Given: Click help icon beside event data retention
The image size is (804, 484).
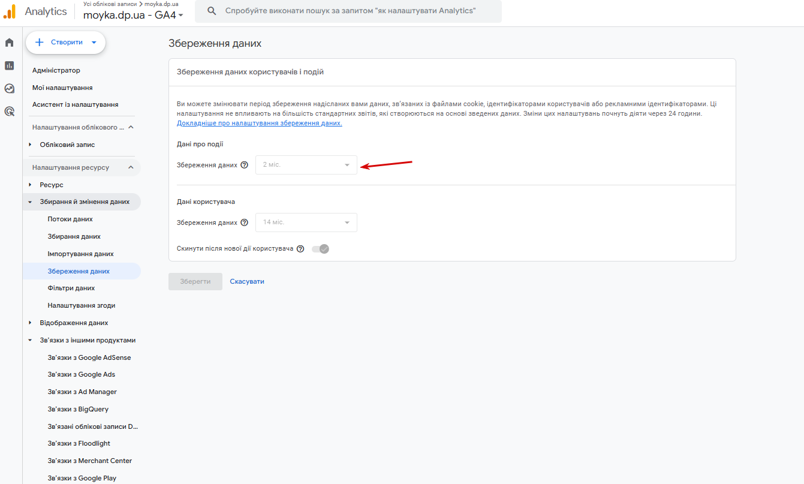Looking at the screenshot, I should pyautogui.click(x=244, y=165).
